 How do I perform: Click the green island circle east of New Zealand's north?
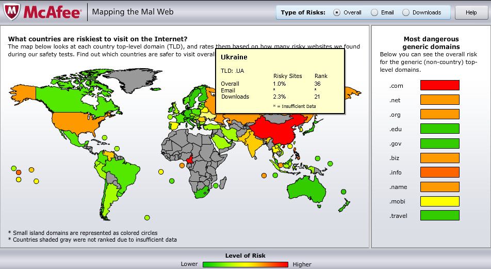coord(343,192)
